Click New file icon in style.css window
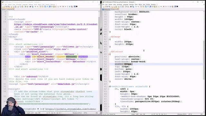 (x=103, y=6)
